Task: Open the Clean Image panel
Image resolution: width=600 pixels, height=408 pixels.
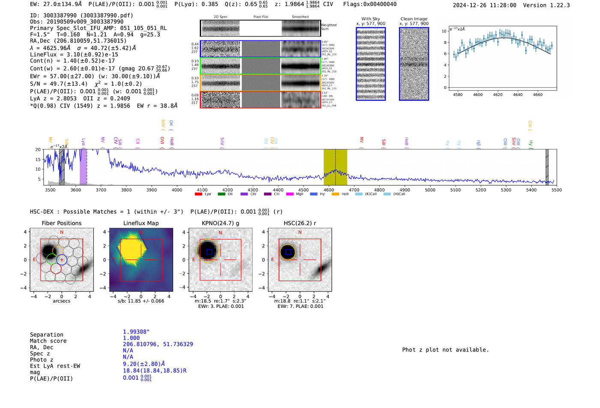Action: [x=414, y=64]
